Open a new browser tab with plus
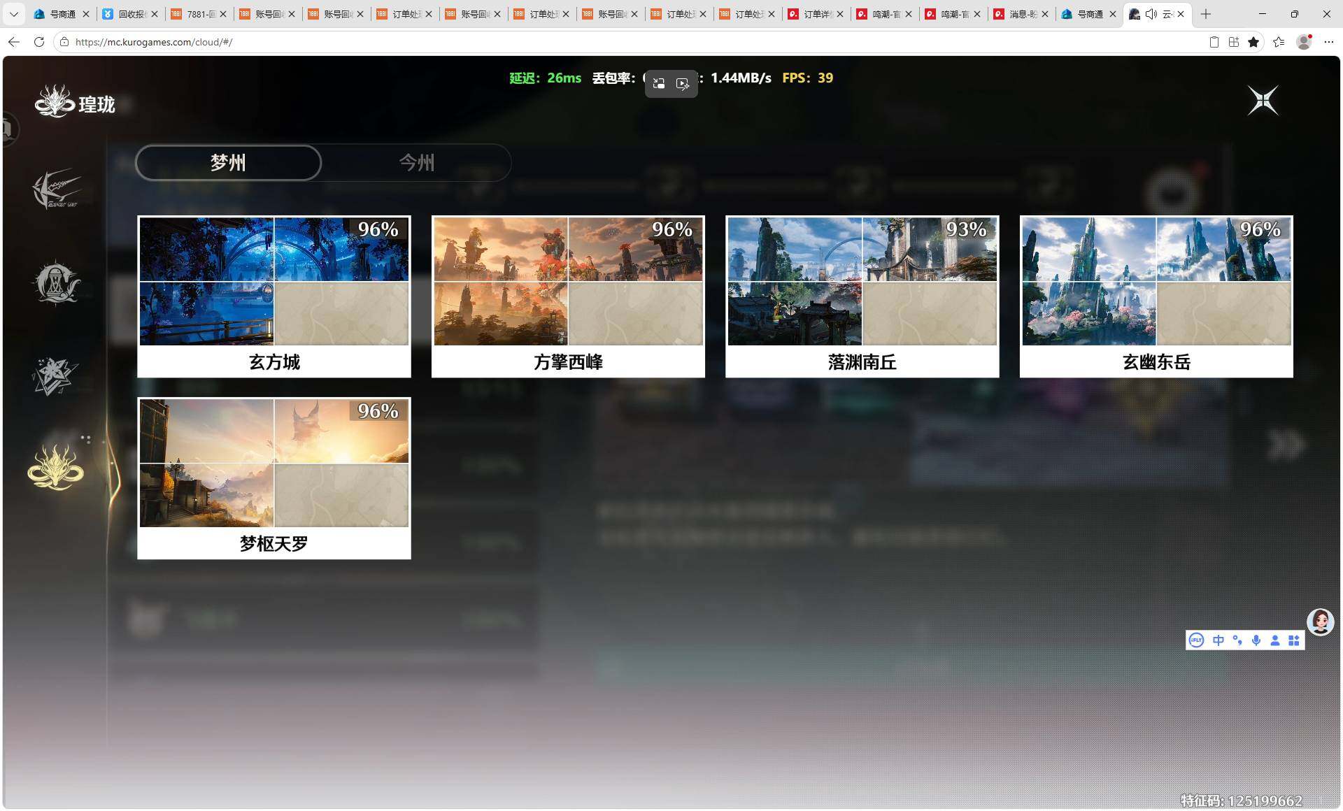 point(1206,14)
